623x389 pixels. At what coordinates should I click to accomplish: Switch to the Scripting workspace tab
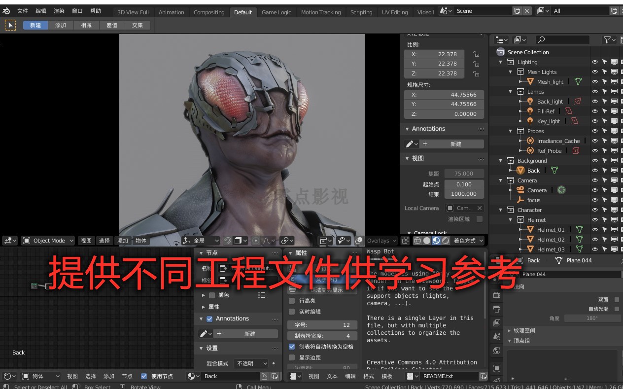[361, 12]
